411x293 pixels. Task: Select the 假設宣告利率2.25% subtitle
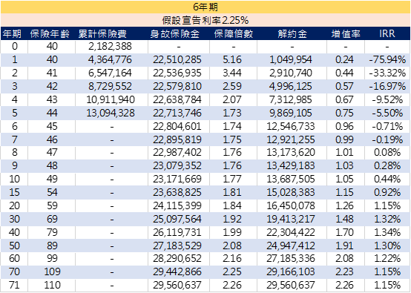click(205, 20)
